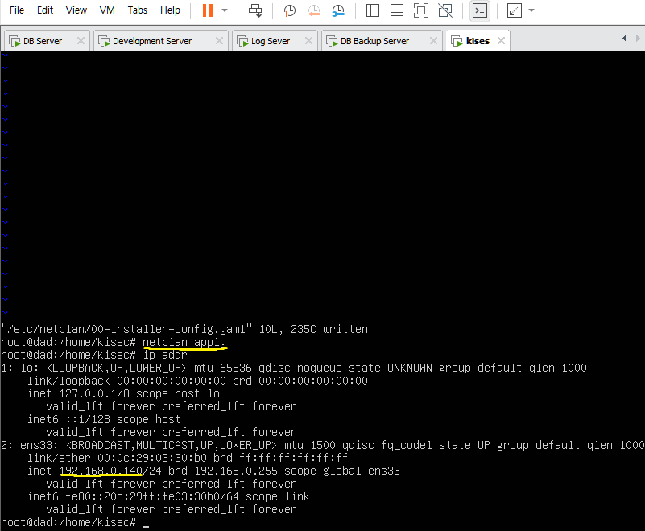Viewport: 645px width, 531px height.
Task: Open the Edit menu
Action: (x=45, y=10)
